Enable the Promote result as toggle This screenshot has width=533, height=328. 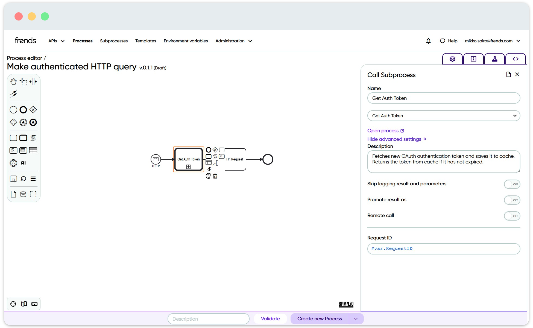512,200
